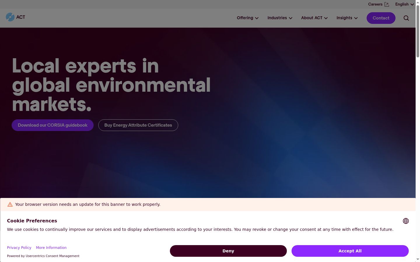Click the Contact button
This screenshot has height=262, width=420.
381,18
